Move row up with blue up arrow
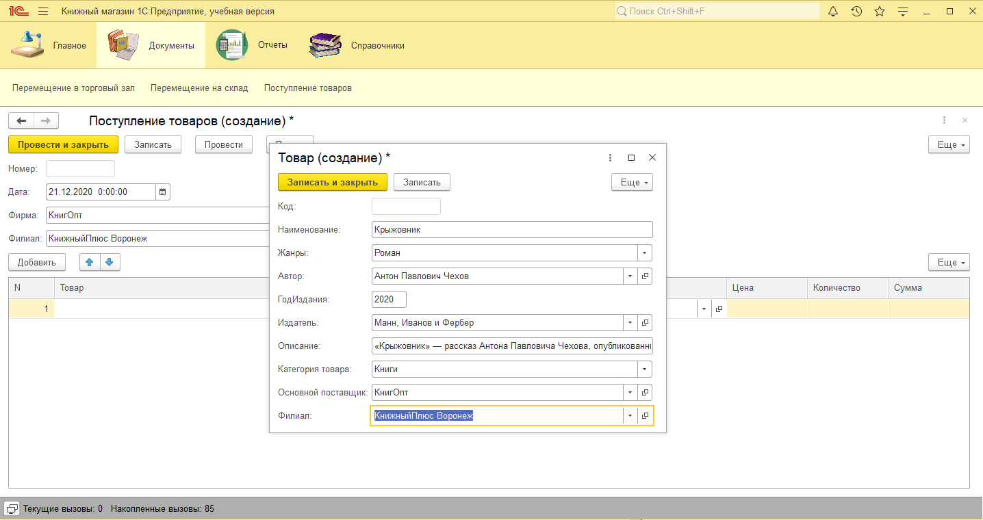This screenshot has width=983, height=520. (89, 262)
